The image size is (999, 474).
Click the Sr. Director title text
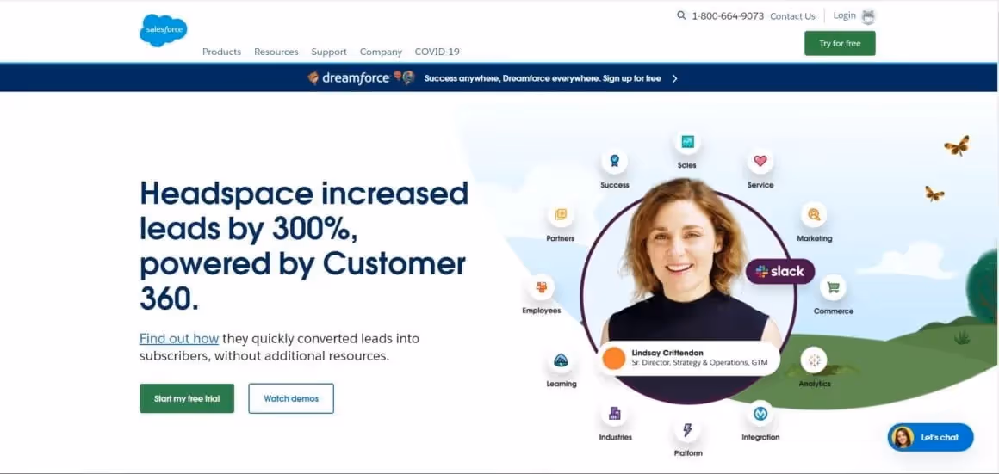(699, 363)
